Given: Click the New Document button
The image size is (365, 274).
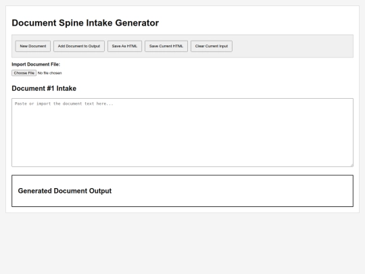Looking at the screenshot, I should (33, 46).
